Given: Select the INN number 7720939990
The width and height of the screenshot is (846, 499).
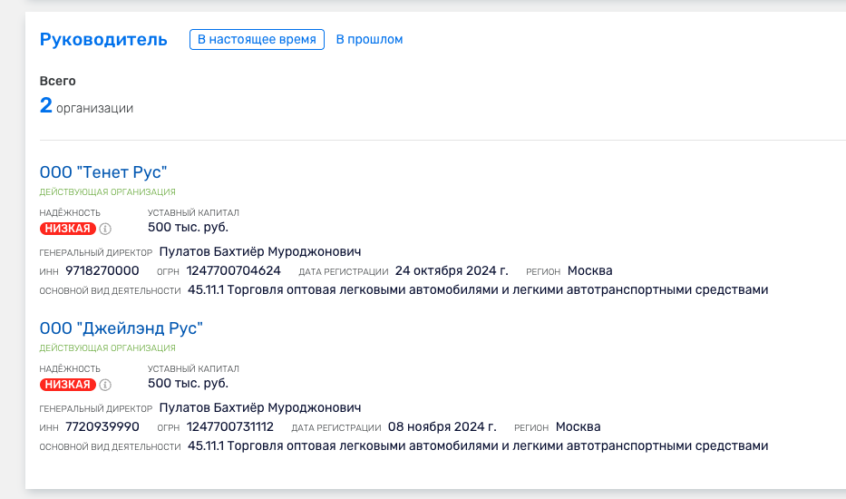Looking at the screenshot, I should (x=102, y=427).
